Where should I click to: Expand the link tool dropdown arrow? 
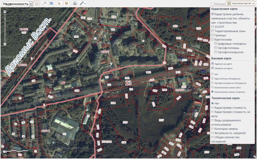85,4
